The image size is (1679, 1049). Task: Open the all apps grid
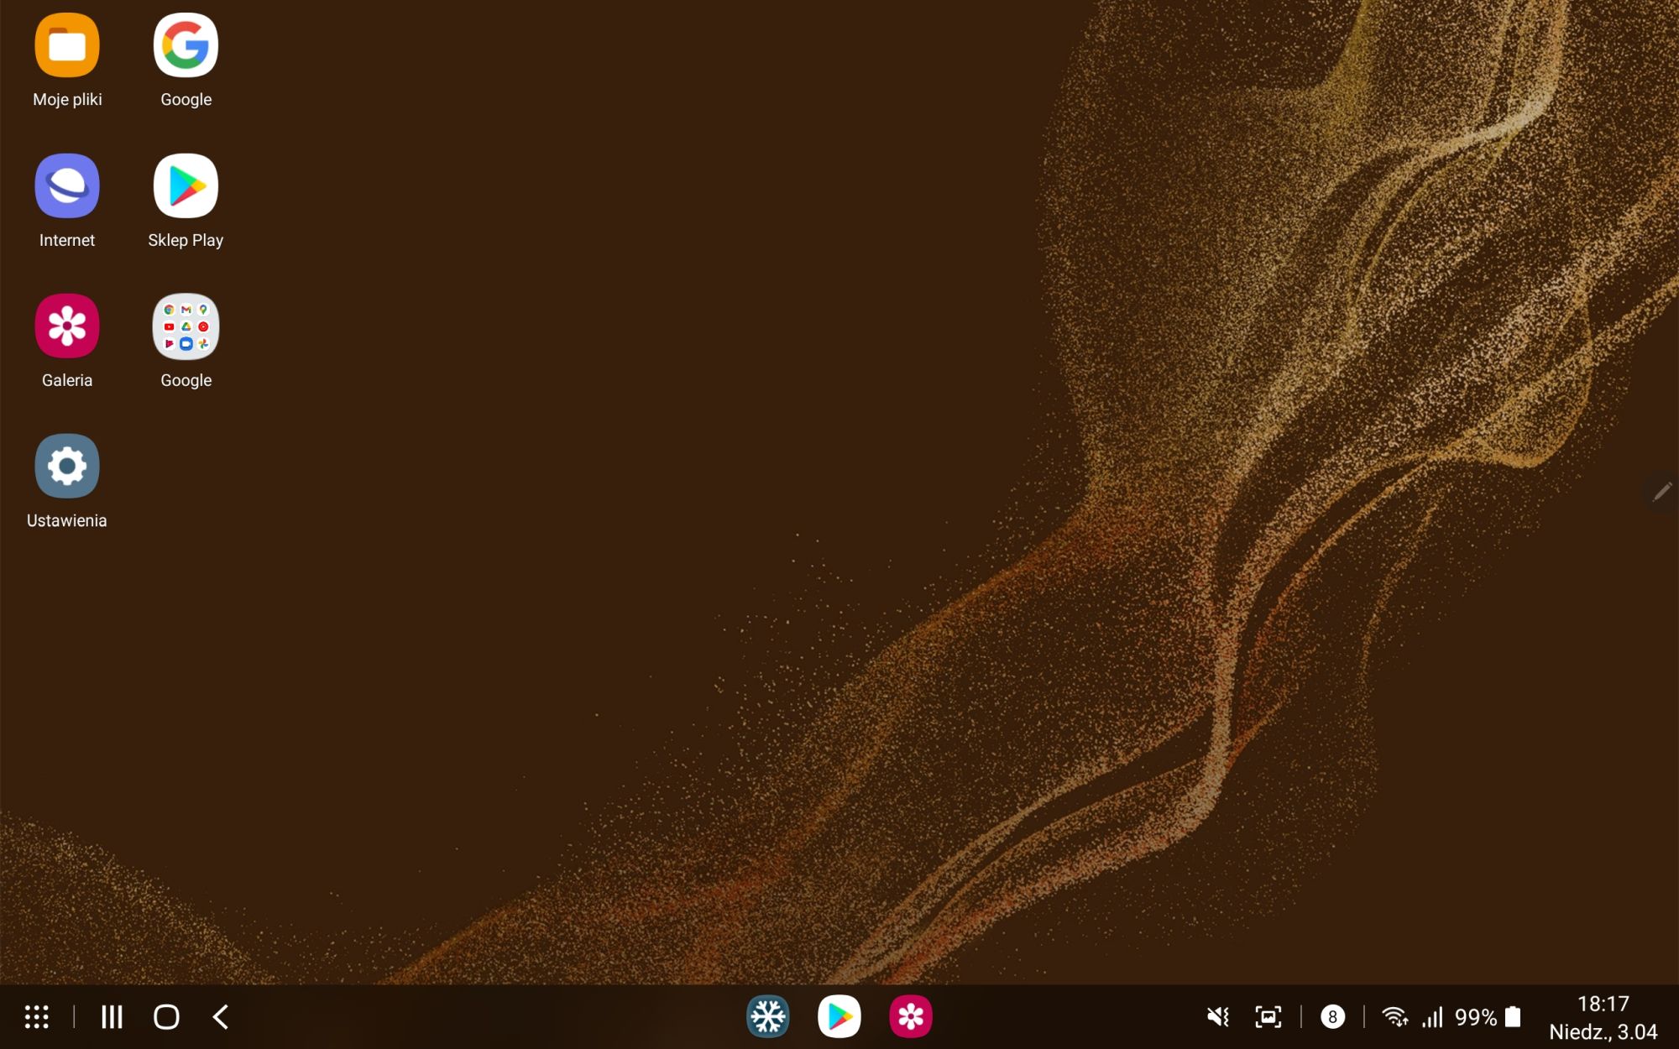(37, 1017)
